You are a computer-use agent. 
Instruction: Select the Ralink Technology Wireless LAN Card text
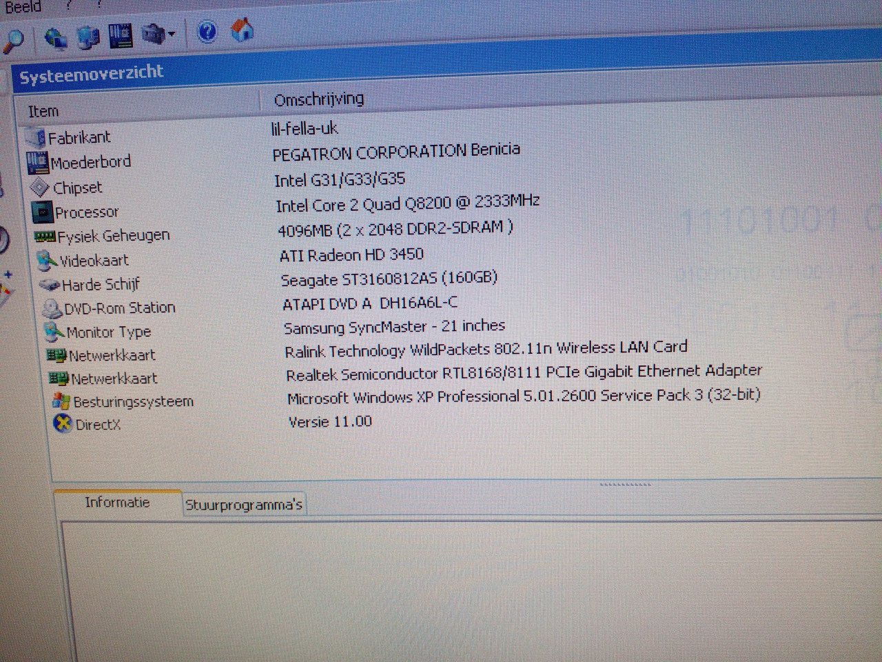(x=486, y=349)
